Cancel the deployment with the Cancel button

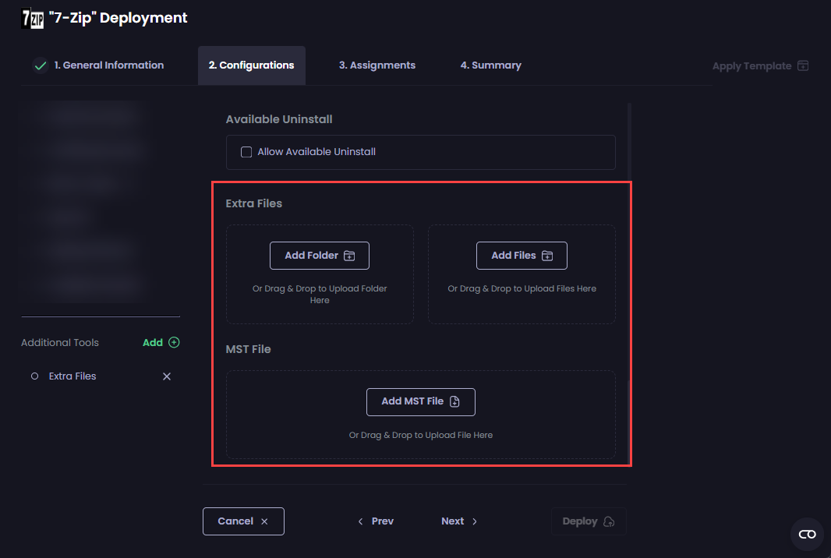click(243, 521)
